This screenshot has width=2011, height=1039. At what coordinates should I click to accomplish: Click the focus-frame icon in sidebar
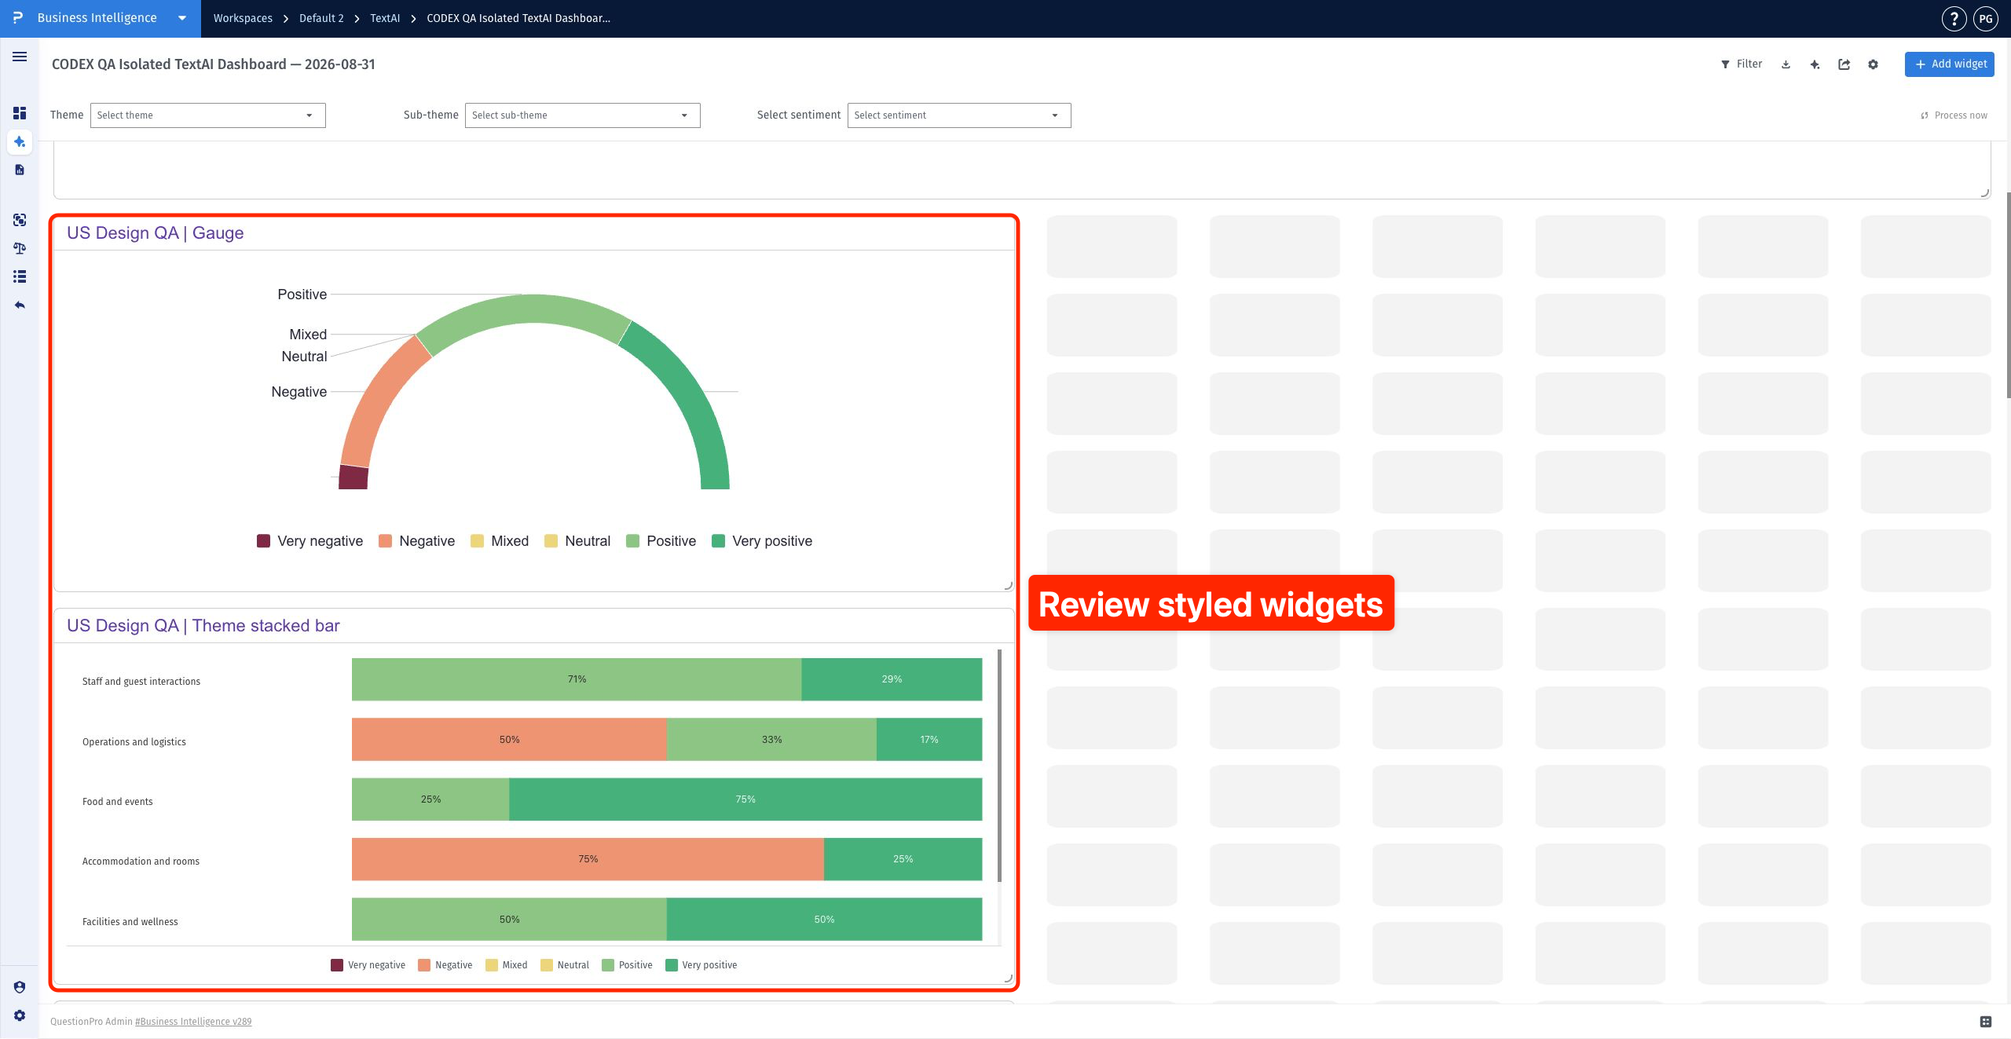[20, 220]
